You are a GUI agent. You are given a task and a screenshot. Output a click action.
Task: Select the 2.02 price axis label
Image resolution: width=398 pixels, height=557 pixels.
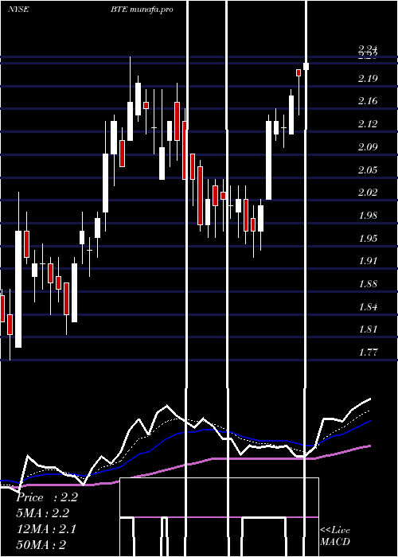368,193
